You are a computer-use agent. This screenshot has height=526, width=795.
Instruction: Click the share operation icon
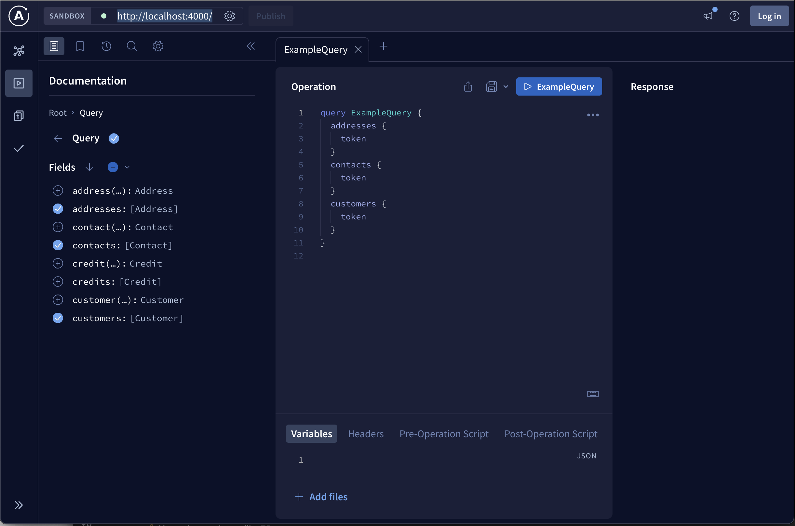(468, 86)
